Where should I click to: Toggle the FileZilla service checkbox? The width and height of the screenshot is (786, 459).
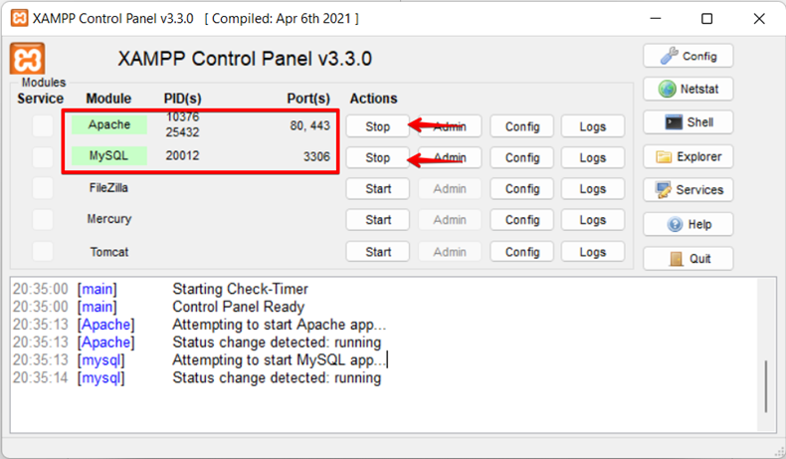(43, 188)
